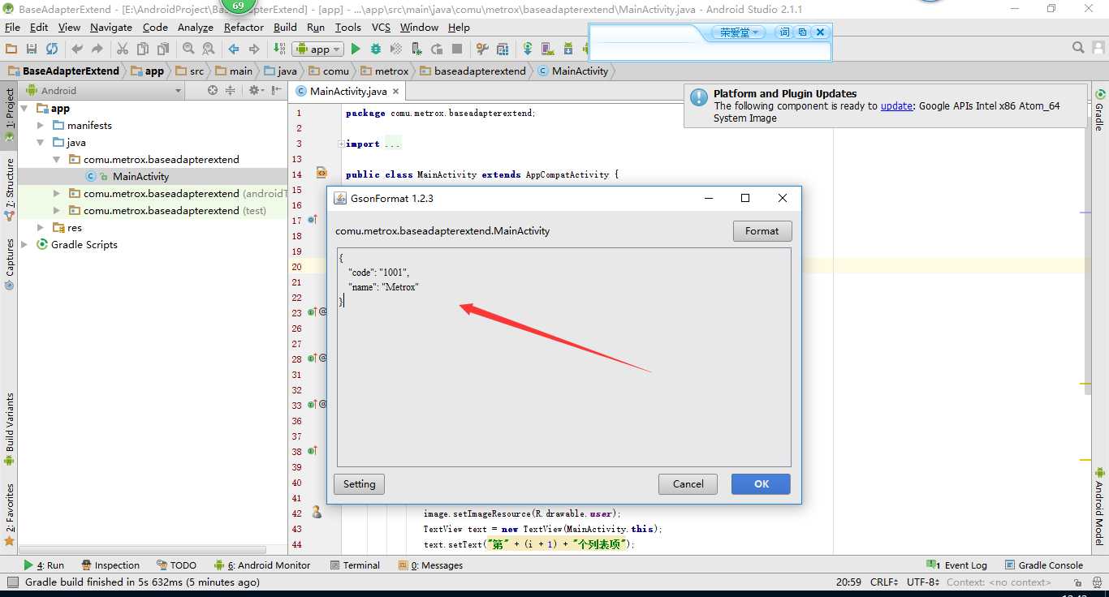Open the Android Monitor tool window
The image size is (1109, 597).
[262, 565]
